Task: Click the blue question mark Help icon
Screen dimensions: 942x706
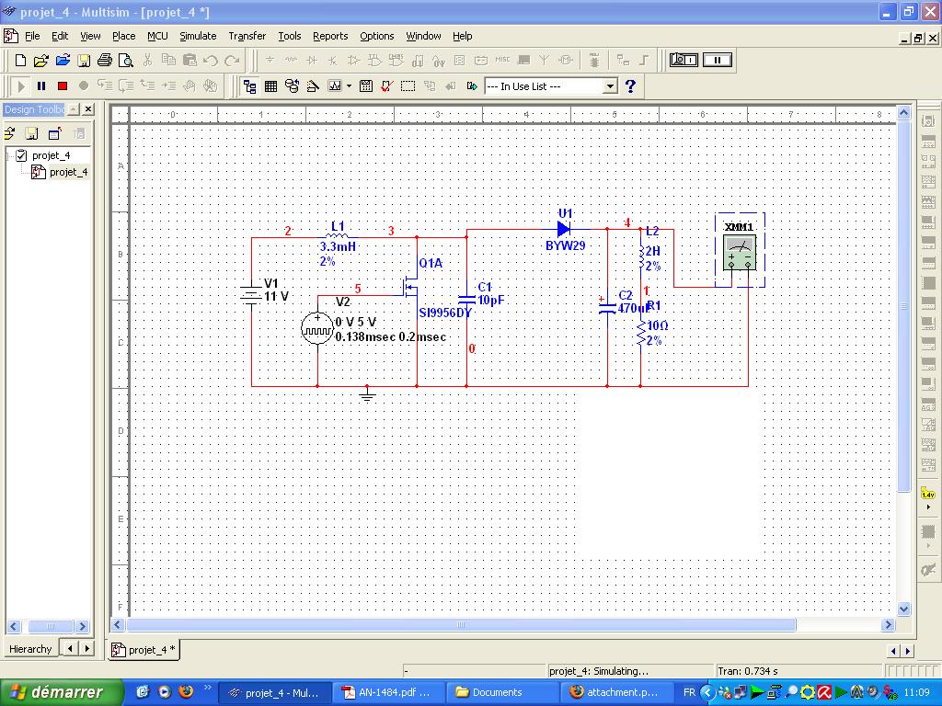Action: click(x=630, y=85)
